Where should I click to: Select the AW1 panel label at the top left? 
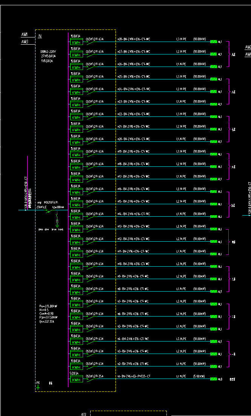25,35
